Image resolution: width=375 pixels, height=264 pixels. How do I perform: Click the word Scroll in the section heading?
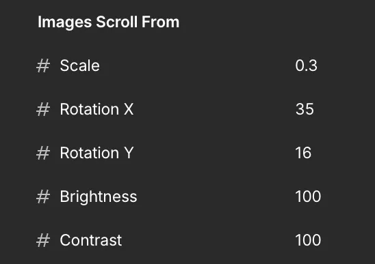click(x=117, y=22)
